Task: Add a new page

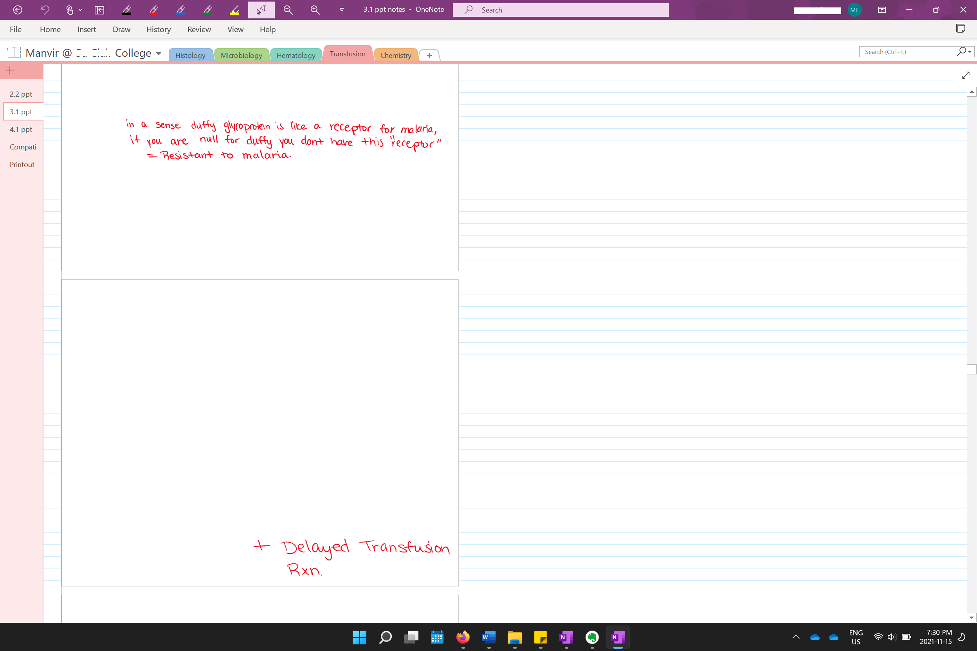Action: (x=10, y=70)
